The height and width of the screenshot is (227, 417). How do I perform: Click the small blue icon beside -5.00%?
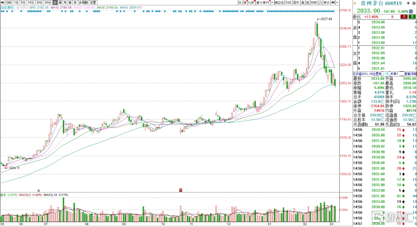412,11
